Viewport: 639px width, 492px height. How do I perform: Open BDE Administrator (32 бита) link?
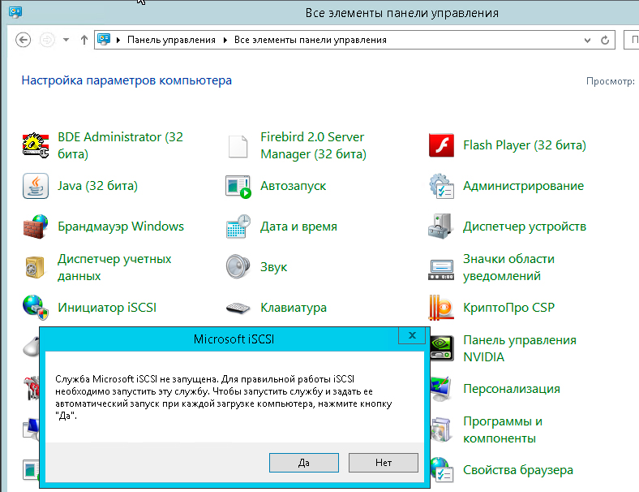(x=120, y=145)
